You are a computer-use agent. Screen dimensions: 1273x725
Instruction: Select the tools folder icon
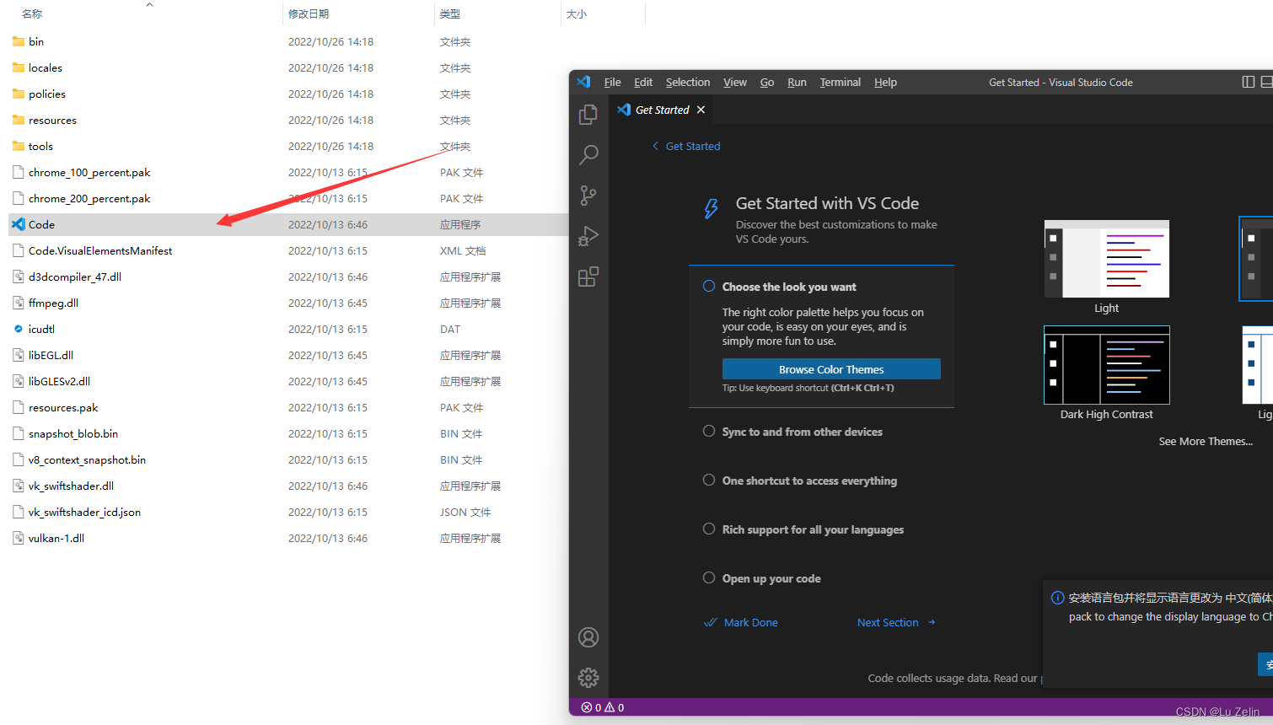point(19,146)
